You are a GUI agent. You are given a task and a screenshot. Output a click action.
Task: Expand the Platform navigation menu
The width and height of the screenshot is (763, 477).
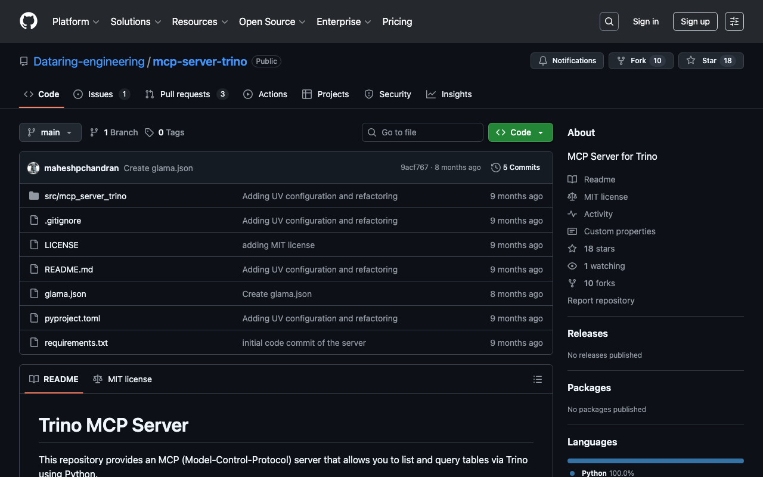[75, 21]
